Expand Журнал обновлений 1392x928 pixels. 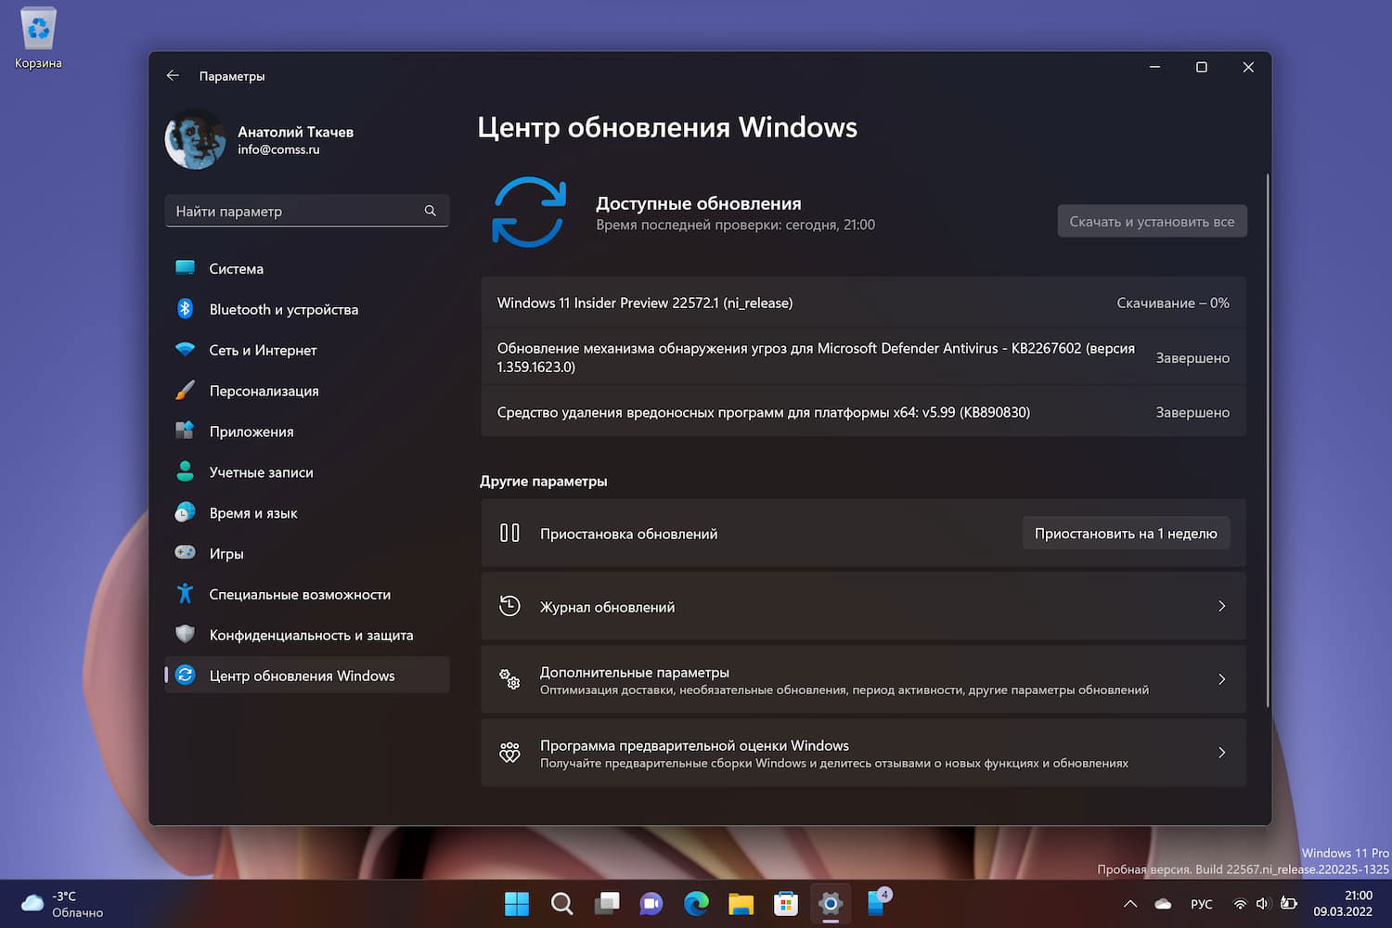coord(863,606)
